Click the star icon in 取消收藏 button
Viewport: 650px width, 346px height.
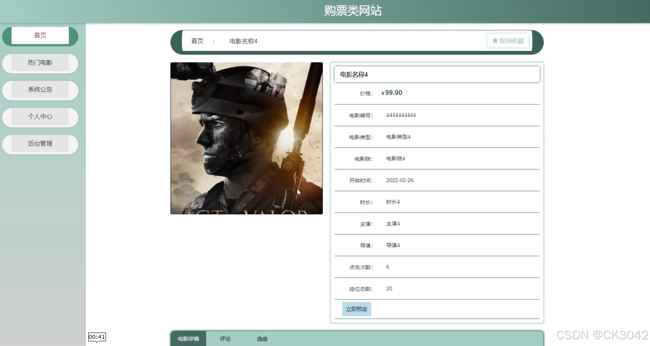(495, 41)
